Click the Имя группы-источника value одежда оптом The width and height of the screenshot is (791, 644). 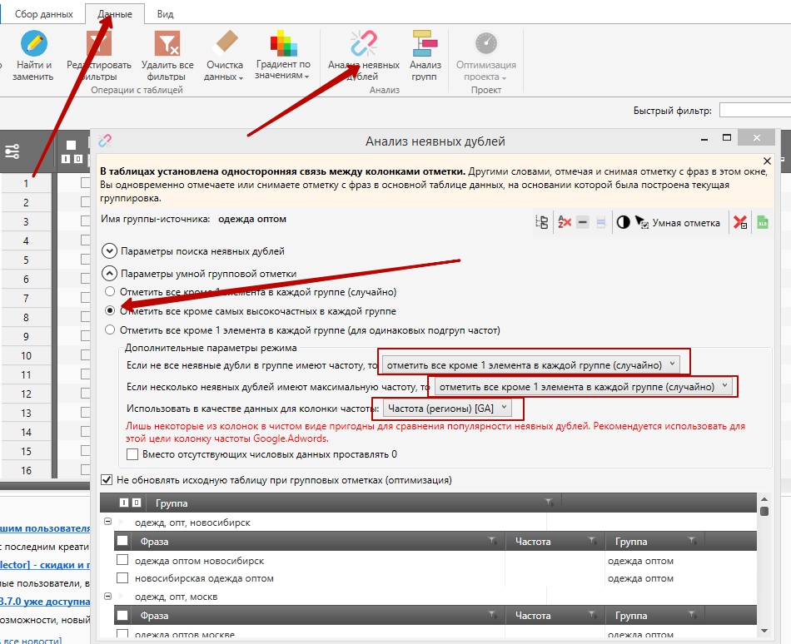252,219
